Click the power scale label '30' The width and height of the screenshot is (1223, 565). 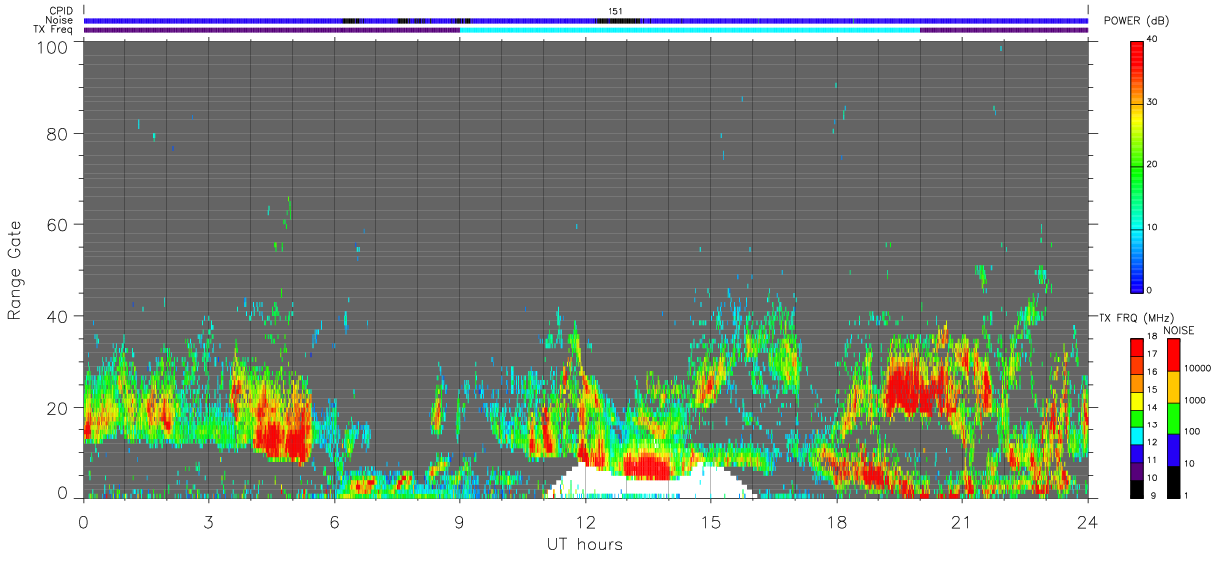point(1151,102)
